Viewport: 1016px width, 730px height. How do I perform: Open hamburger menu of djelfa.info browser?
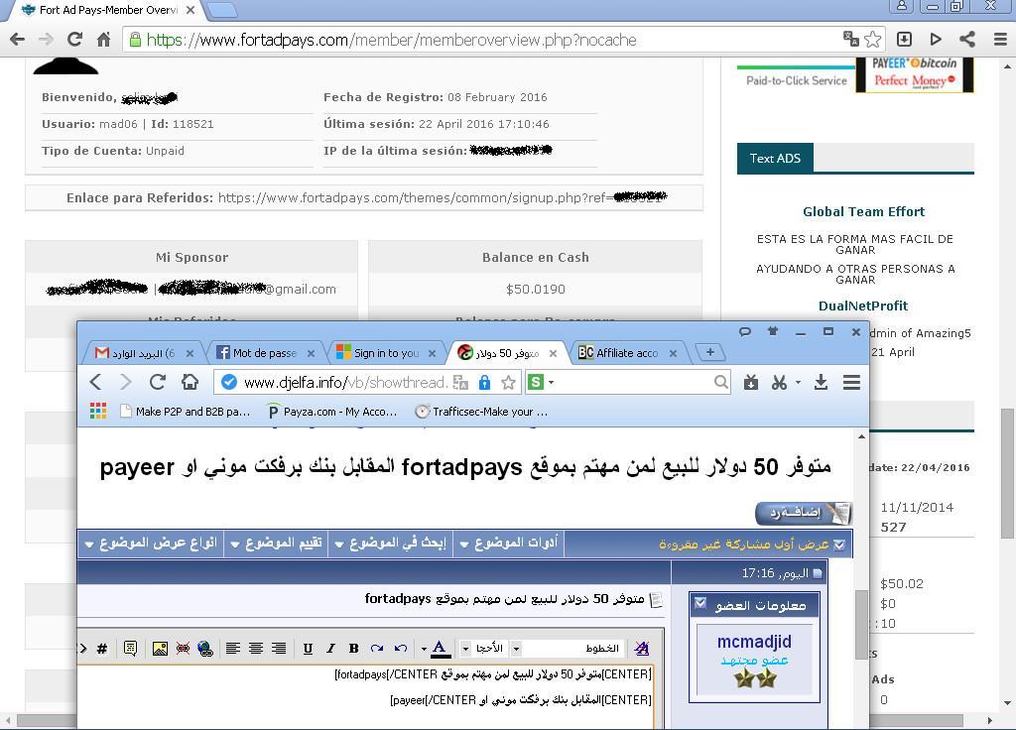(852, 382)
